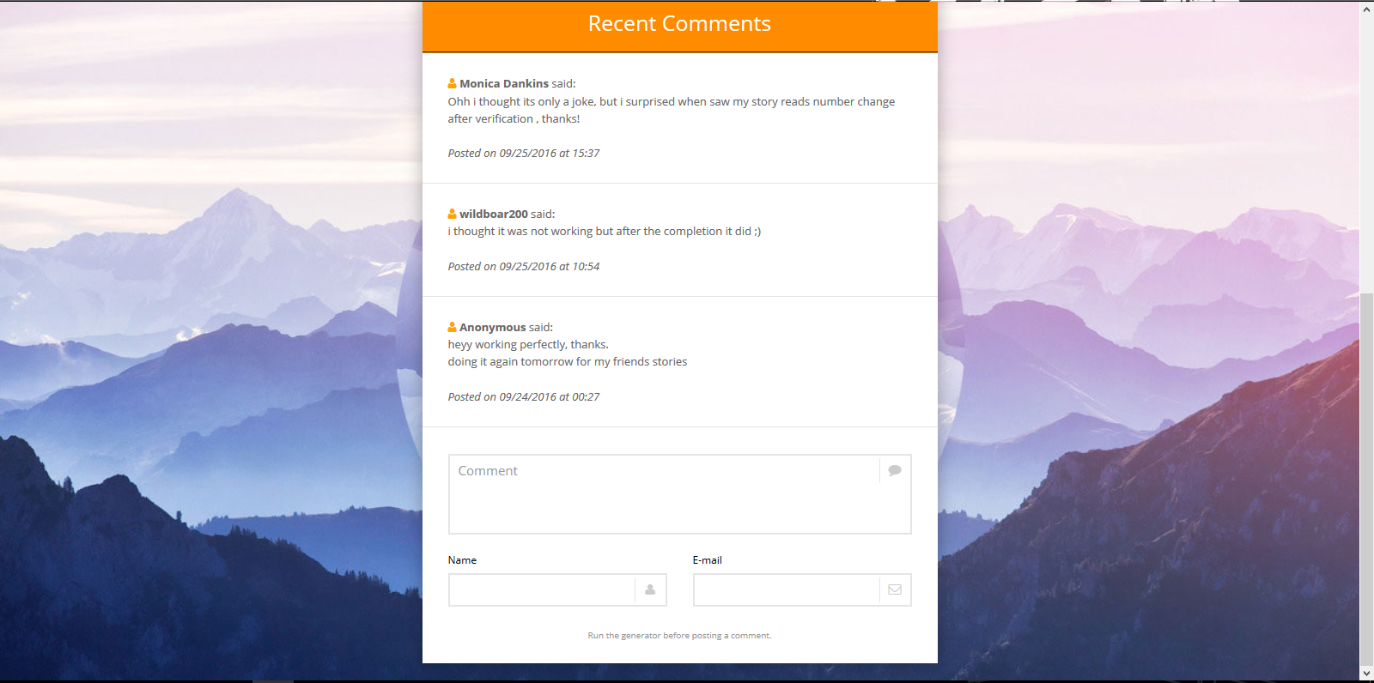
Task: Click the E-mail field label
Action: pyautogui.click(x=708, y=560)
